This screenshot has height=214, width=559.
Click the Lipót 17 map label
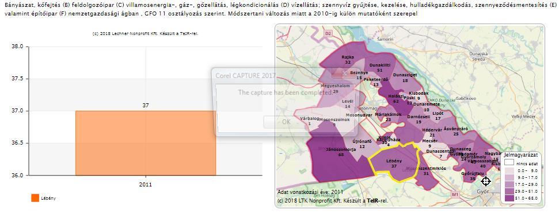click(438, 116)
